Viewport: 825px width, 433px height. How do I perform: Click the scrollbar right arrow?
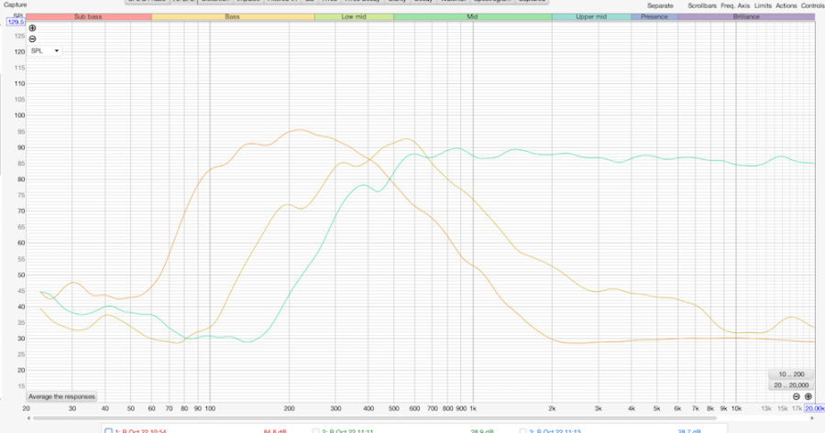pyautogui.click(x=813, y=418)
